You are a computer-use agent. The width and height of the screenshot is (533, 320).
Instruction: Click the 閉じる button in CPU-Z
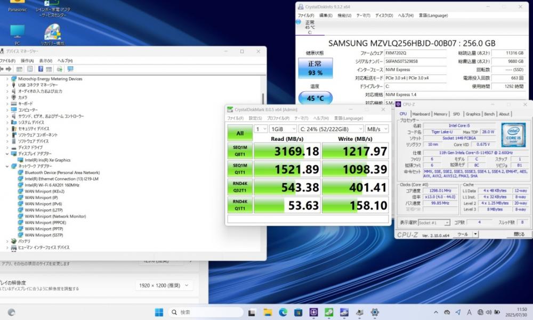click(x=519, y=234)
